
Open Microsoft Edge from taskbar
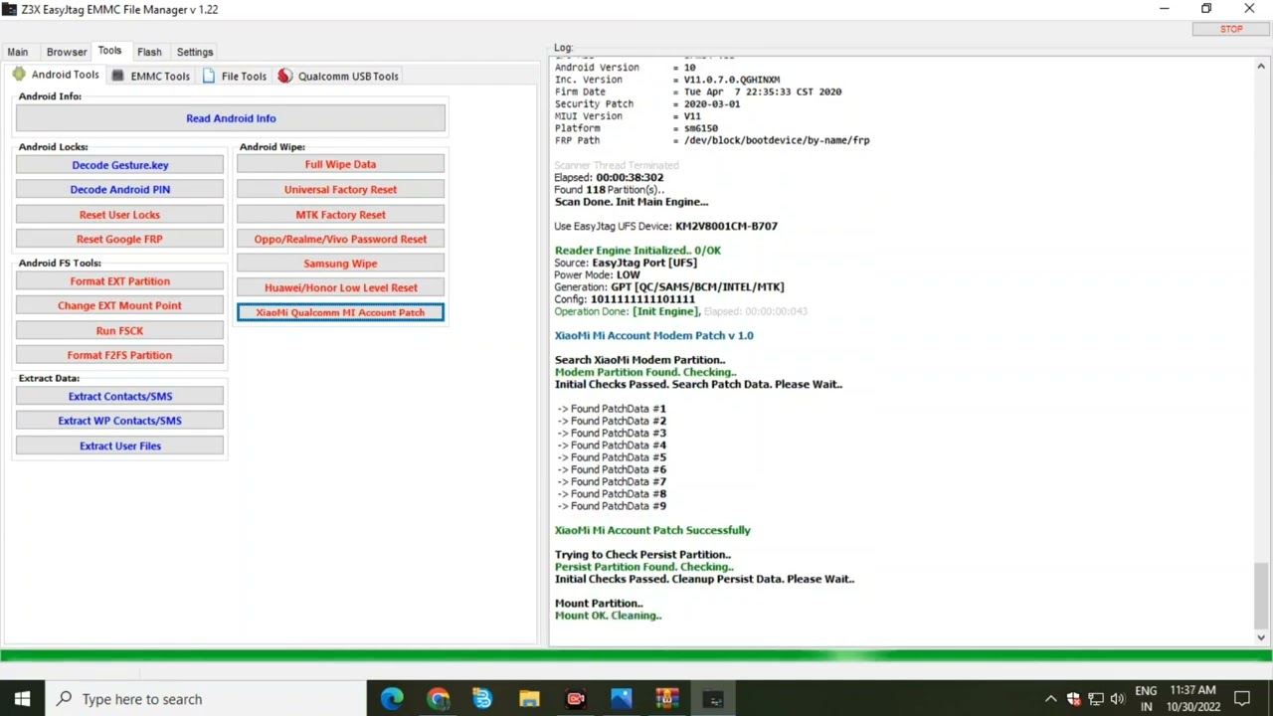coord(392,699)
